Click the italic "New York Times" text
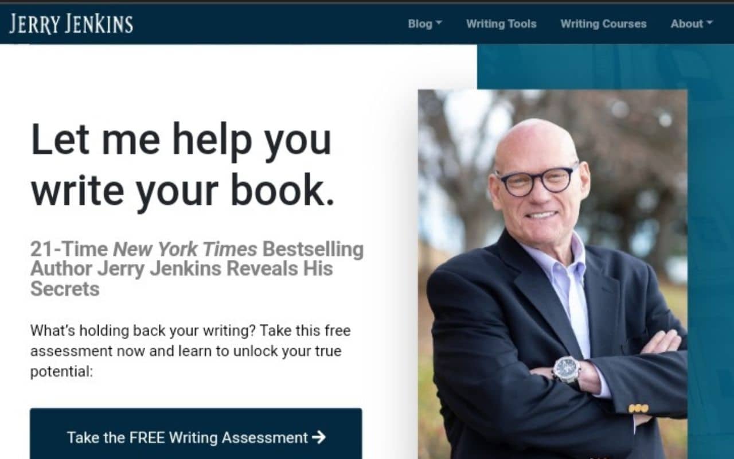 tap(185, 250)
